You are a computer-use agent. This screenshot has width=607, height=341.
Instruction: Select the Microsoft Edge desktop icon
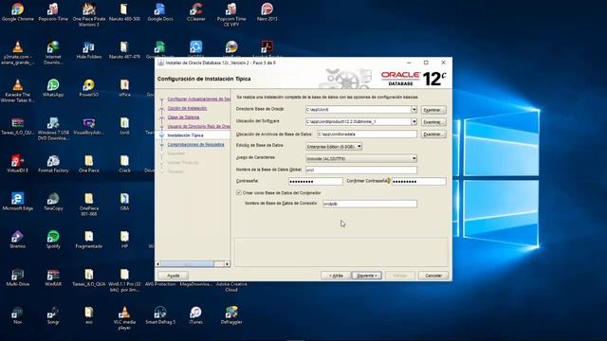(x=17, y=201)
